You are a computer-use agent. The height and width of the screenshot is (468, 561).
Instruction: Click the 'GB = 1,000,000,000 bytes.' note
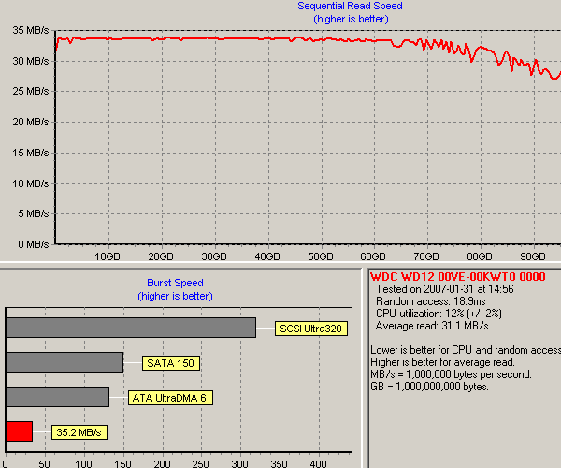tap(429, 387)
